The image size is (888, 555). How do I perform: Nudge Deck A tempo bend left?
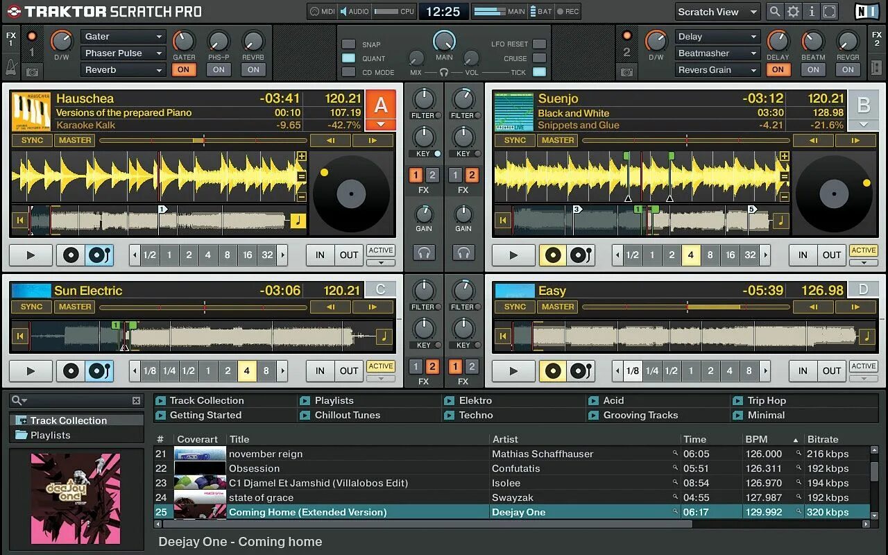[x=330, y=140]
